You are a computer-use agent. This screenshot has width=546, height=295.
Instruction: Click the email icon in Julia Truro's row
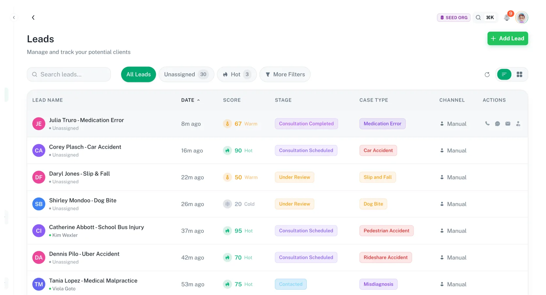pyautogui.click(x=508, y=124)
